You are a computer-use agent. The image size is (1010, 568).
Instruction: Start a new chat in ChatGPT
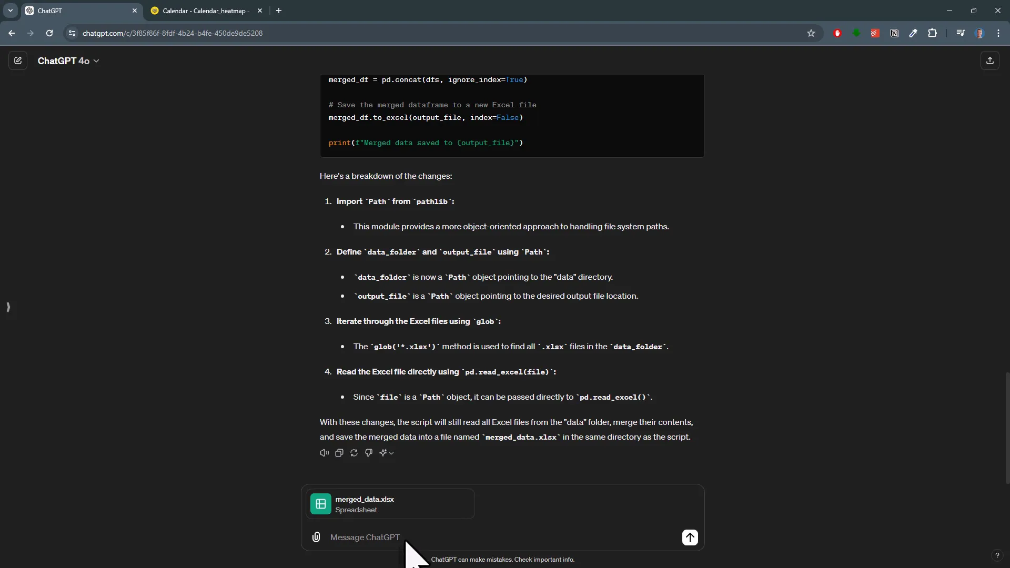18,60
